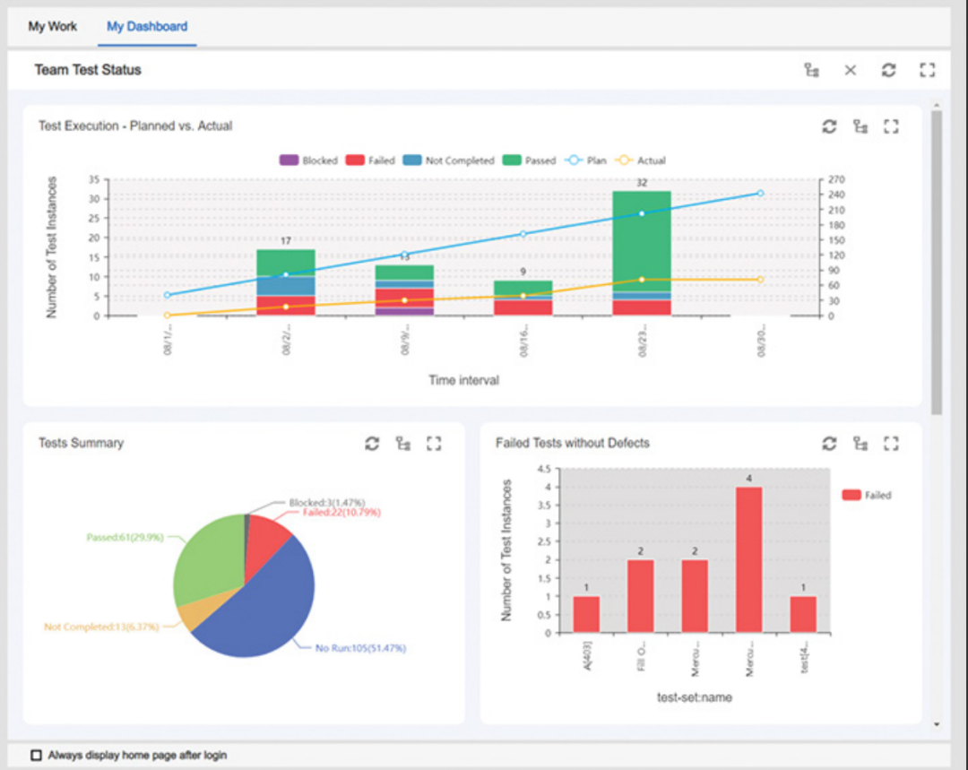The width and height of the screenshot is (968, 770).
Task: Toggle the Not Completed legend entry
Action: pyautogui.click(x=449, y=160)
